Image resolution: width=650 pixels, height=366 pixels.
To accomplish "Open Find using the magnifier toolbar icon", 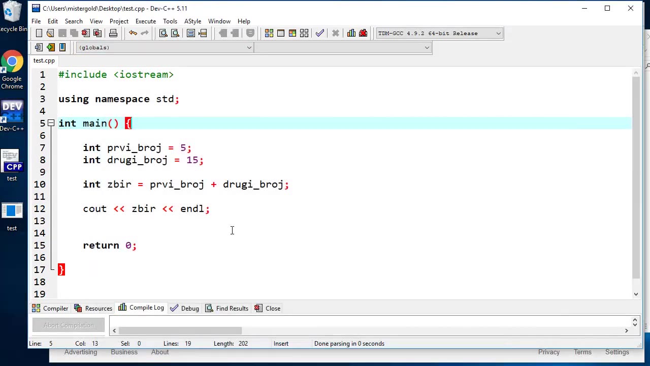I will tap(164, 33).
